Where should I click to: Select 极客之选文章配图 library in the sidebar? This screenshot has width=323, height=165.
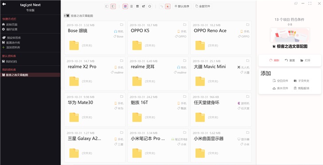[x=30, y=75]
